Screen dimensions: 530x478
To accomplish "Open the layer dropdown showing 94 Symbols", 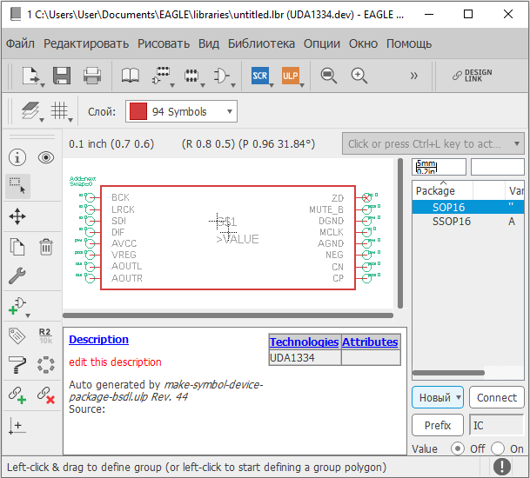I will tap(181, 111).
